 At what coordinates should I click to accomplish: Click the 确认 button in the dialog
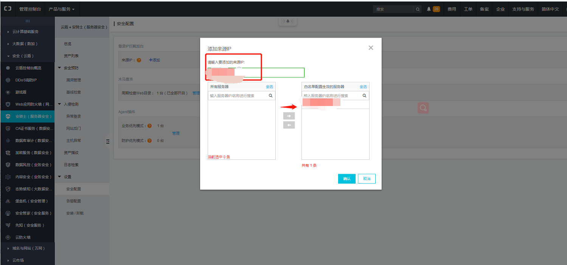pos(347,179)
